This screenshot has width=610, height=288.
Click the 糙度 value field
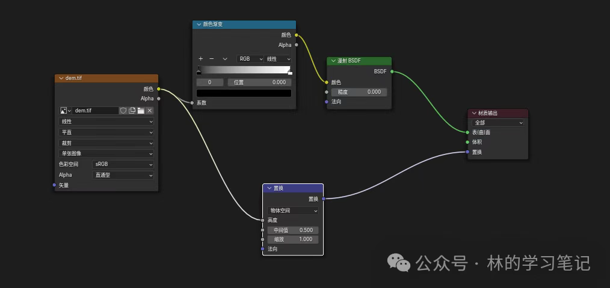pyautogui.click(x=359, y=92)
